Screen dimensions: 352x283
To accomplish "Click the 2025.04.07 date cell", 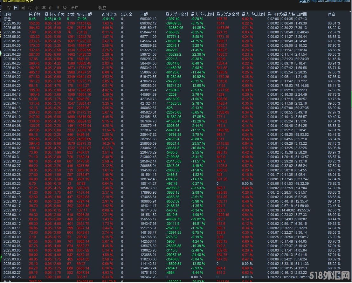I will (12, 130).
